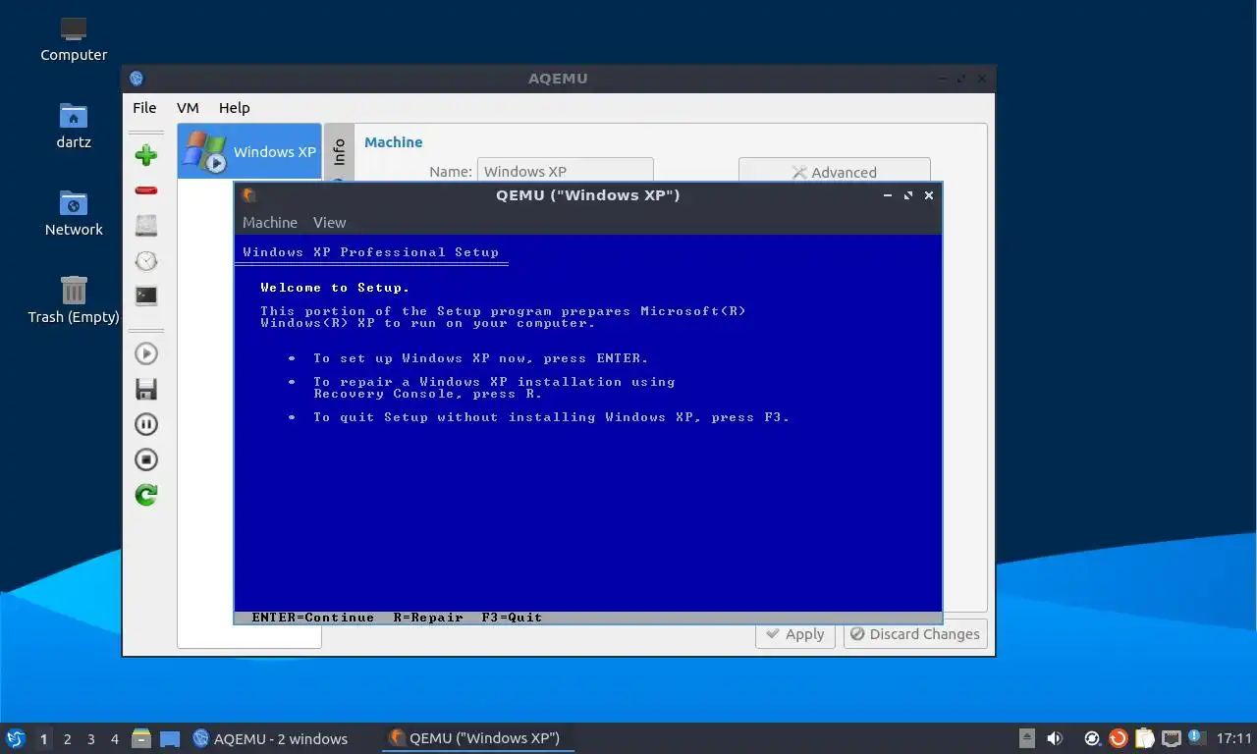Click the clock icon in the AQEMU sidebar toolbar

coord(146,261)
